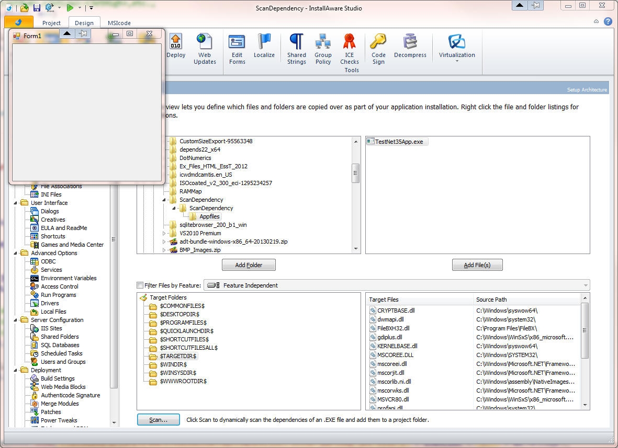
Task: Select the $PROGRAMFILES$ target folder
Action: (x=183, y=323)
